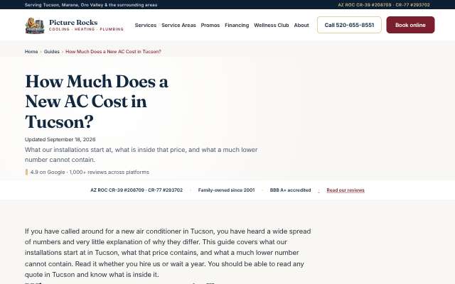The image size is (455, 284).
Task: Open the Financing nav item
Action: coord(237,26)
